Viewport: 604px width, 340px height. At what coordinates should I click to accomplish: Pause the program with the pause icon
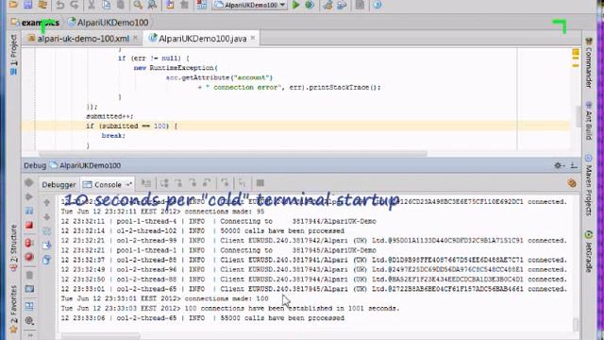tap(29, 211)
